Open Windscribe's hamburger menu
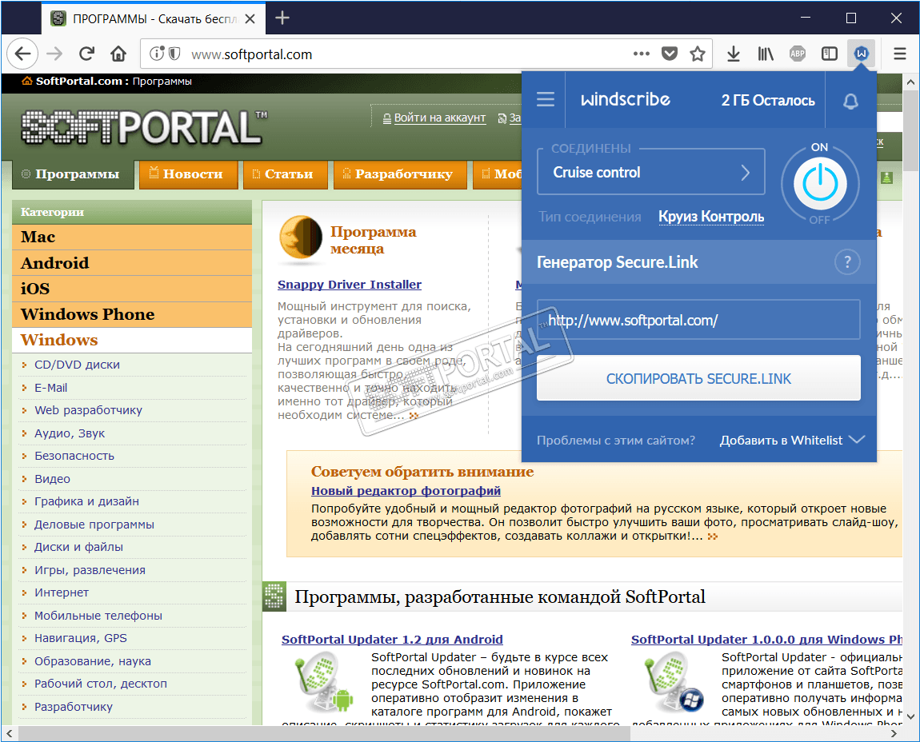 [x=545, y=99]
